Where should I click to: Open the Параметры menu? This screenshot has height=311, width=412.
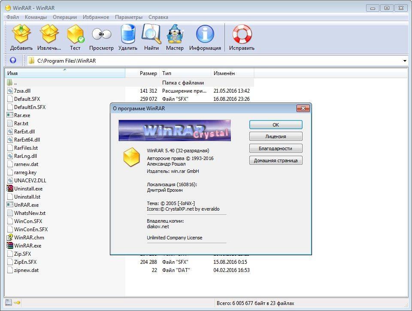point(129,17)
